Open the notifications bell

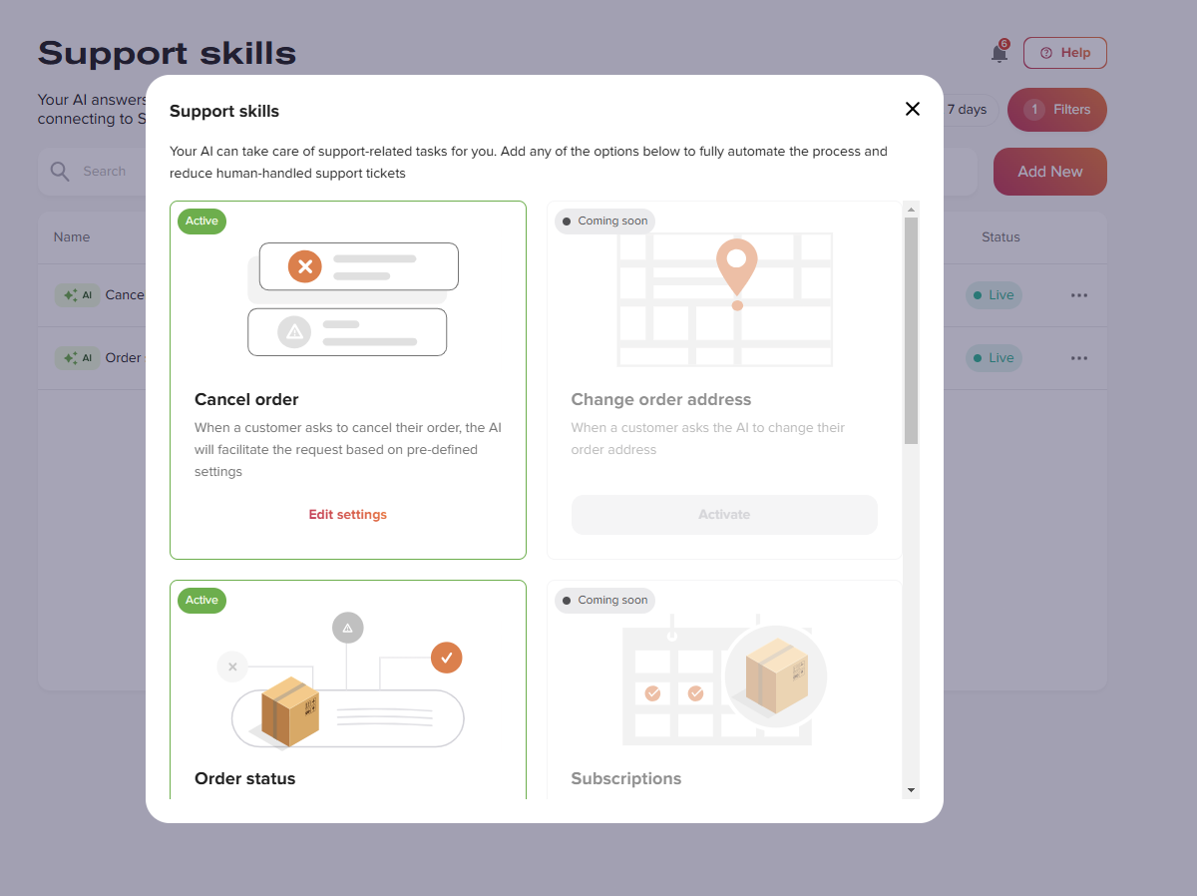click(x=999, y=53)
